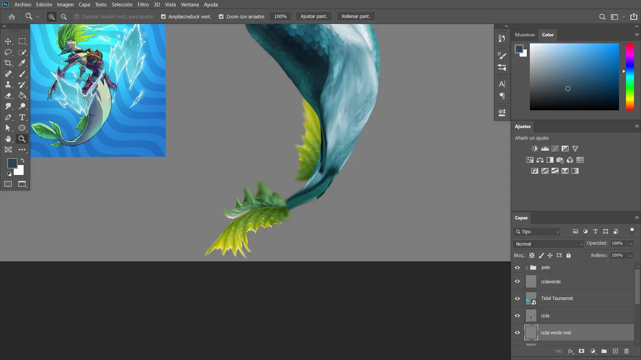Select the Pen tool
Viewport: 641px width, 360px height.
coord(8,117)
